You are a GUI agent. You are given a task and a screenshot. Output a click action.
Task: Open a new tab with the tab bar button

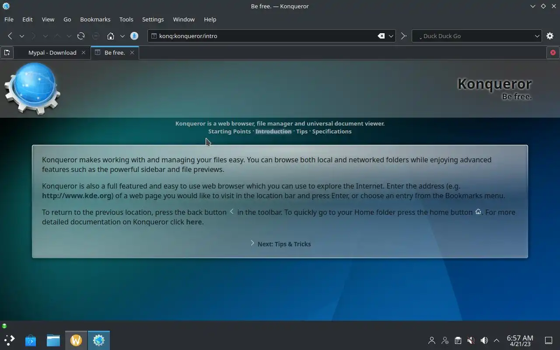coord(7,52)
